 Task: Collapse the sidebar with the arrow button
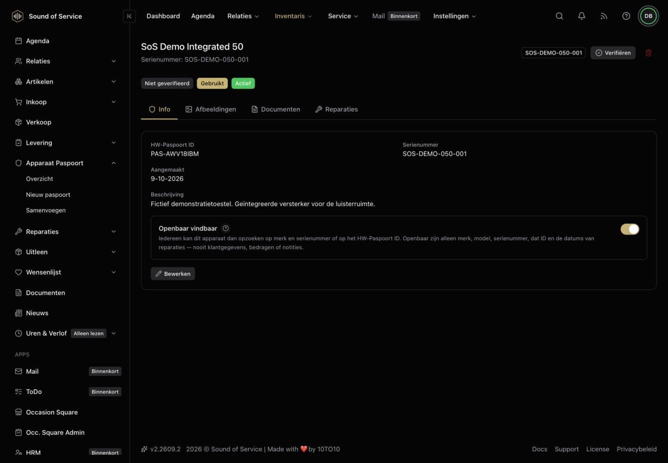[x=129, y=16]
